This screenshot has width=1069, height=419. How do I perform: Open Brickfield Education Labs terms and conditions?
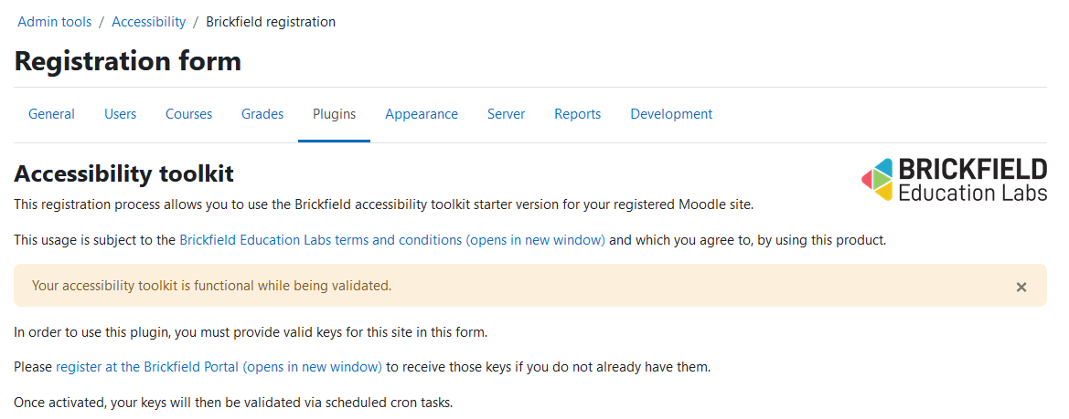[x=392, y=240]
